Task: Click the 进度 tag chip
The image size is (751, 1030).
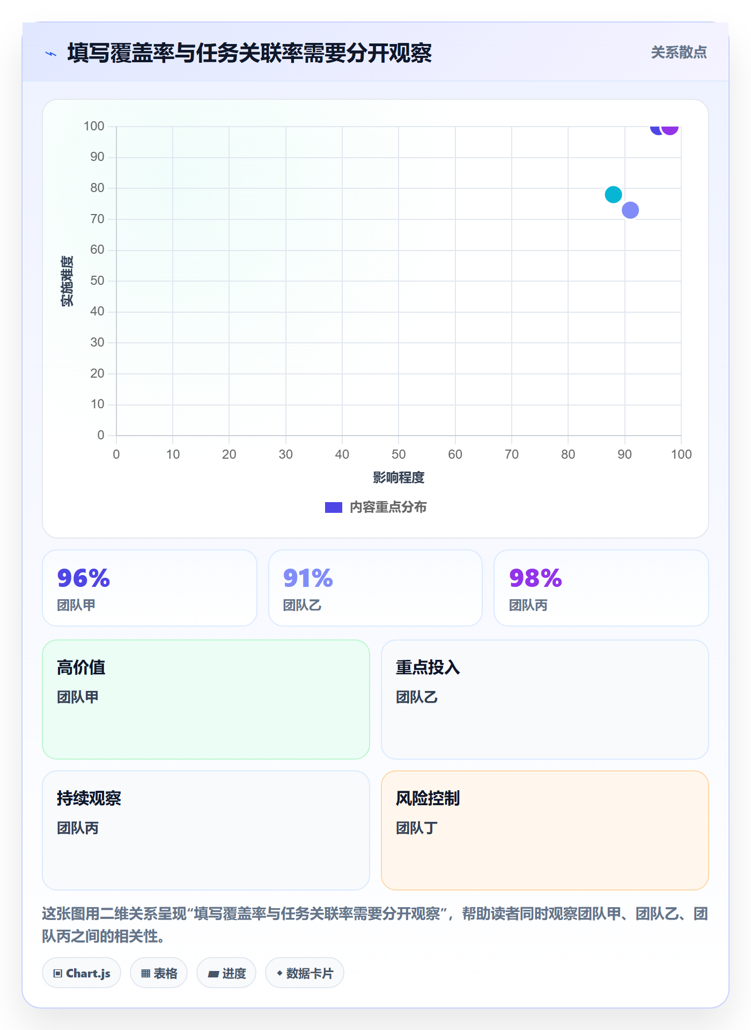Action: (226, 973)
